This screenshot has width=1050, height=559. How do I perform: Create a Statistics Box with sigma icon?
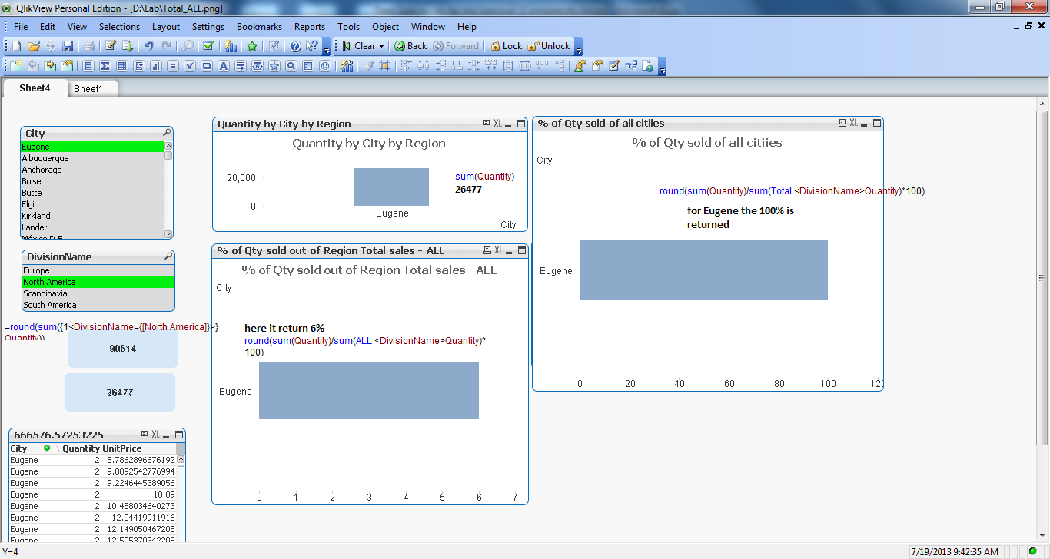coord(105,66)
